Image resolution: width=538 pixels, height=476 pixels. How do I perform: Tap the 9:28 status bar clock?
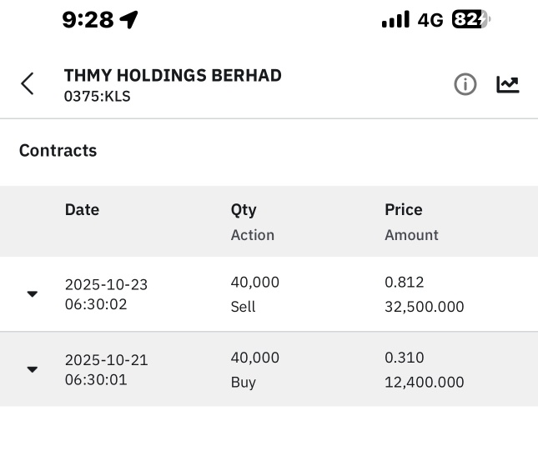pyautogui.click(x=88, y=20)
